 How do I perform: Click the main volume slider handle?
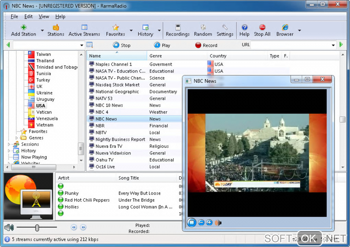point(37,228)
